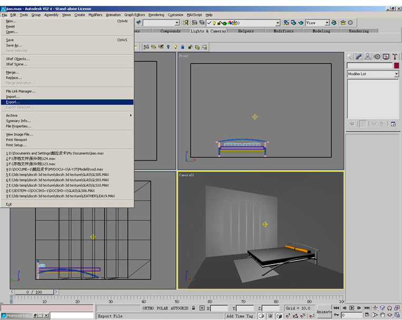Click the Go to Start playback button

pos(337,308)
